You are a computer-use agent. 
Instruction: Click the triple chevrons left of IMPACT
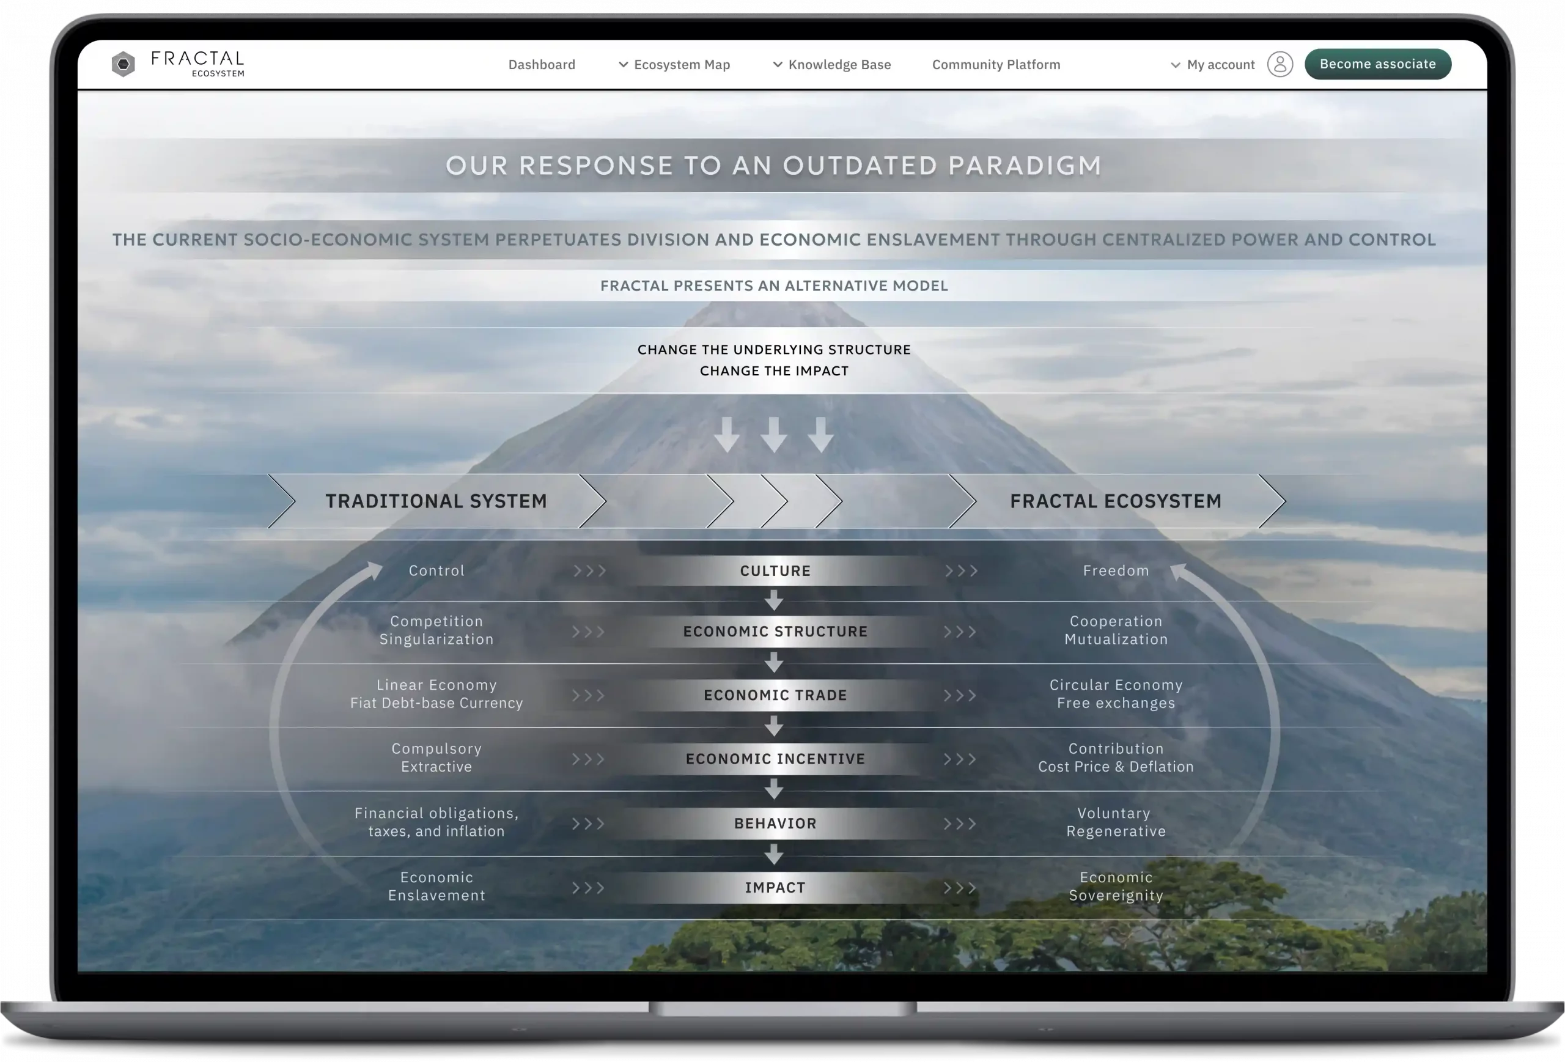(x=588, y=888)
